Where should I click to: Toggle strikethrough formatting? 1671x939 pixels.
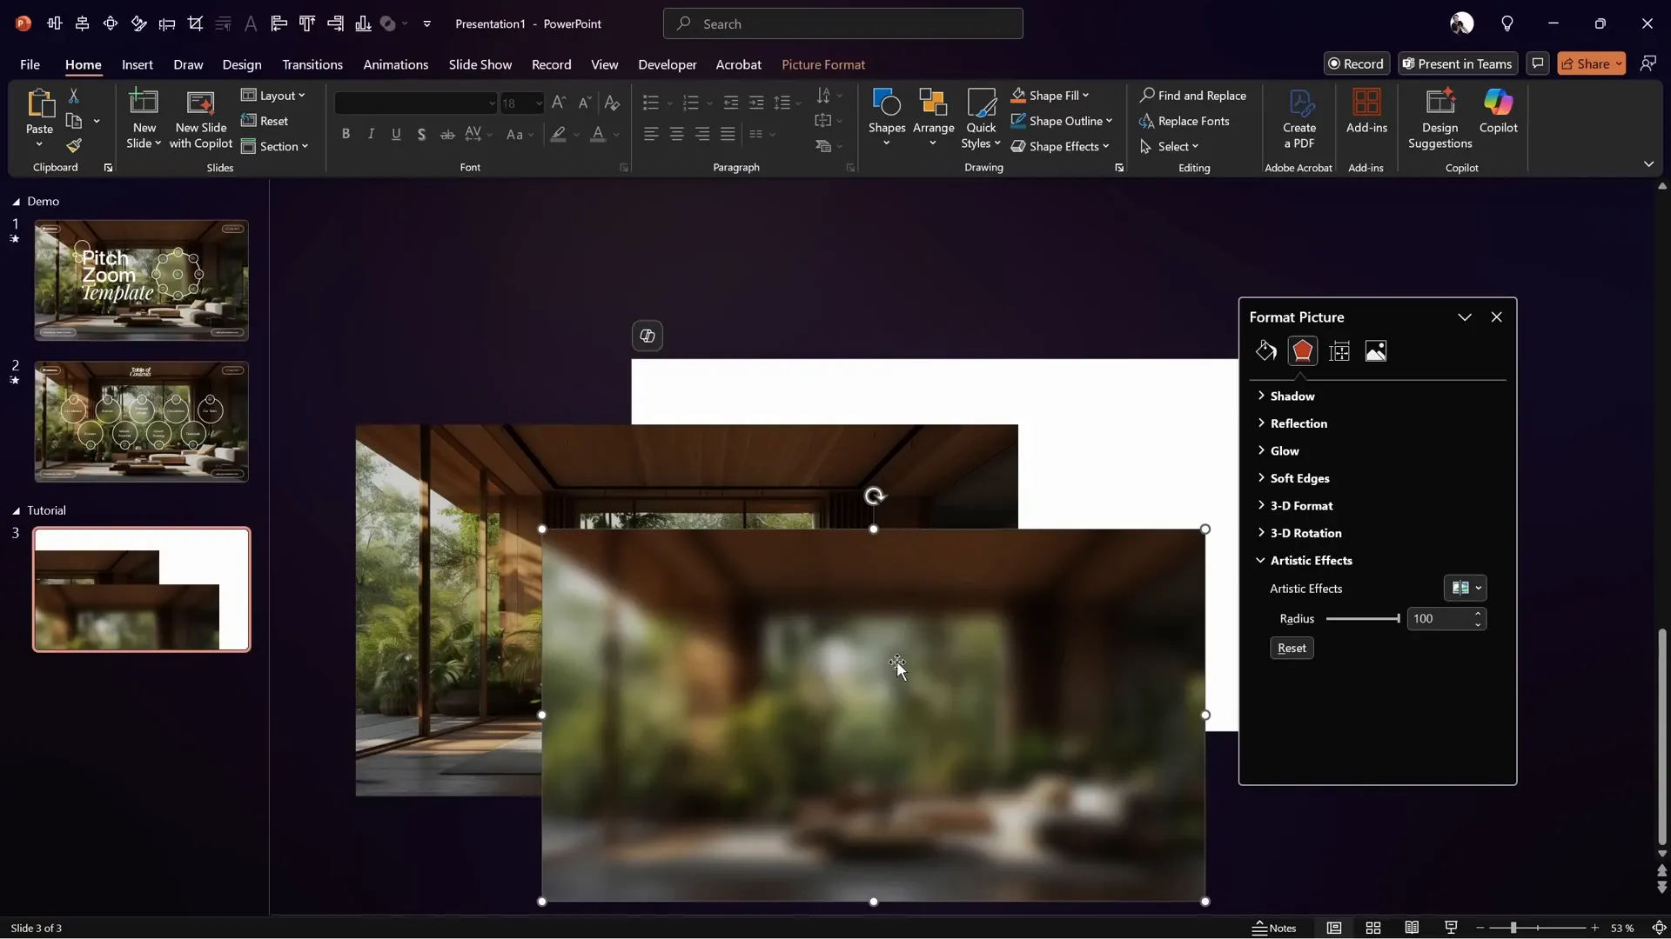pyautogui.click(x=447, y=134)
